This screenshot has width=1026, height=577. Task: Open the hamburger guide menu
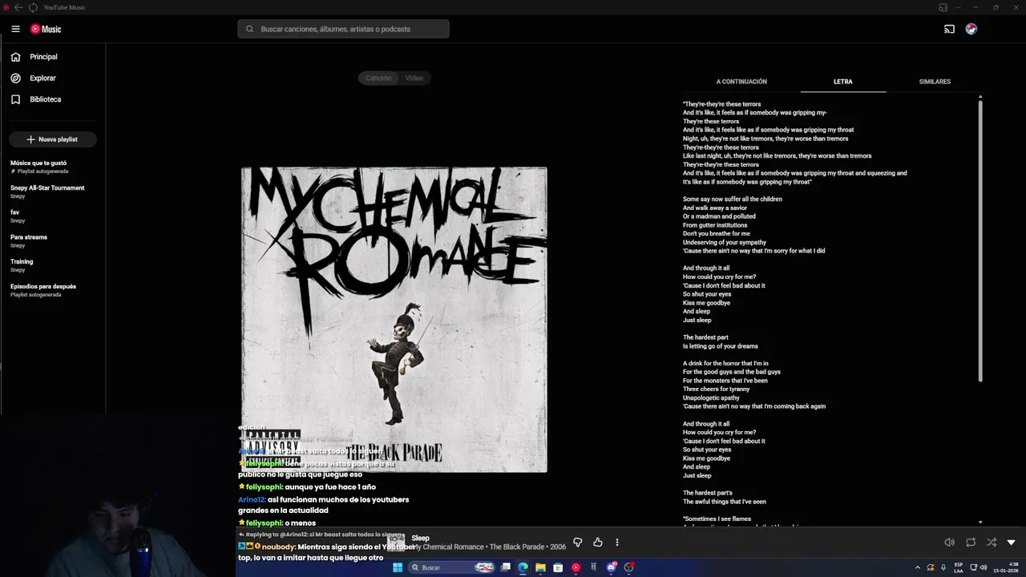(15, 29)
